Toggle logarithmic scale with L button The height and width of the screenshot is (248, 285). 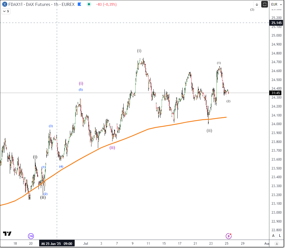280,235
